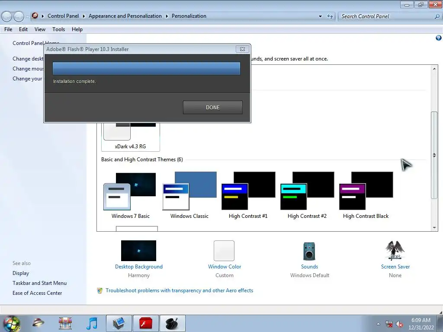The width and height of the screenshot is (443, 332).
Task: Open the Help menu
Action: pyautogui.click(x=77, y=29)
